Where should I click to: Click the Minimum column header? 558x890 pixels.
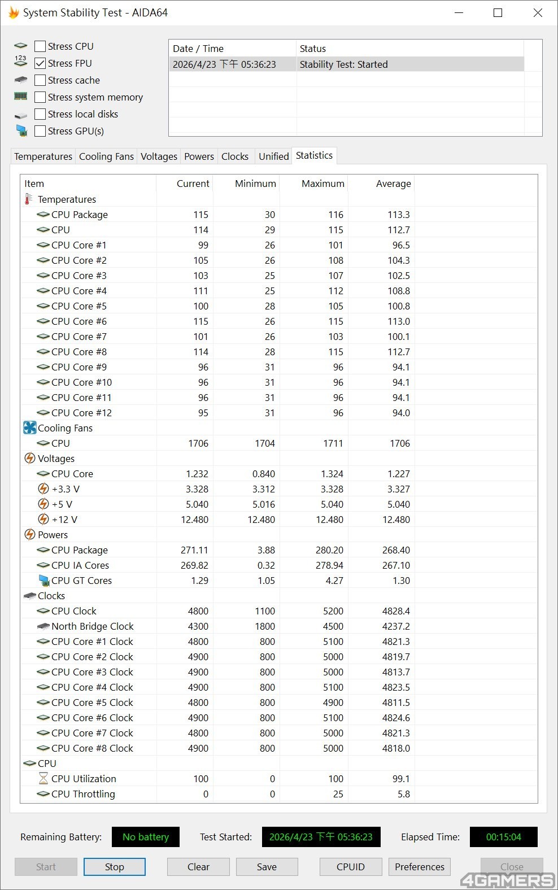246,184
